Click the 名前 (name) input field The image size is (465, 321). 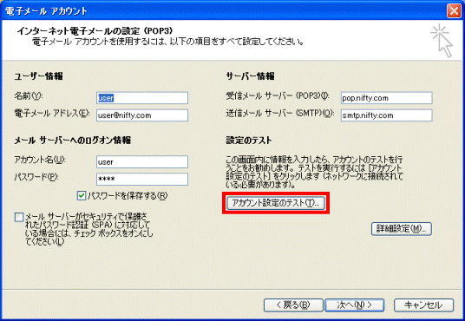tap(142, 98)
